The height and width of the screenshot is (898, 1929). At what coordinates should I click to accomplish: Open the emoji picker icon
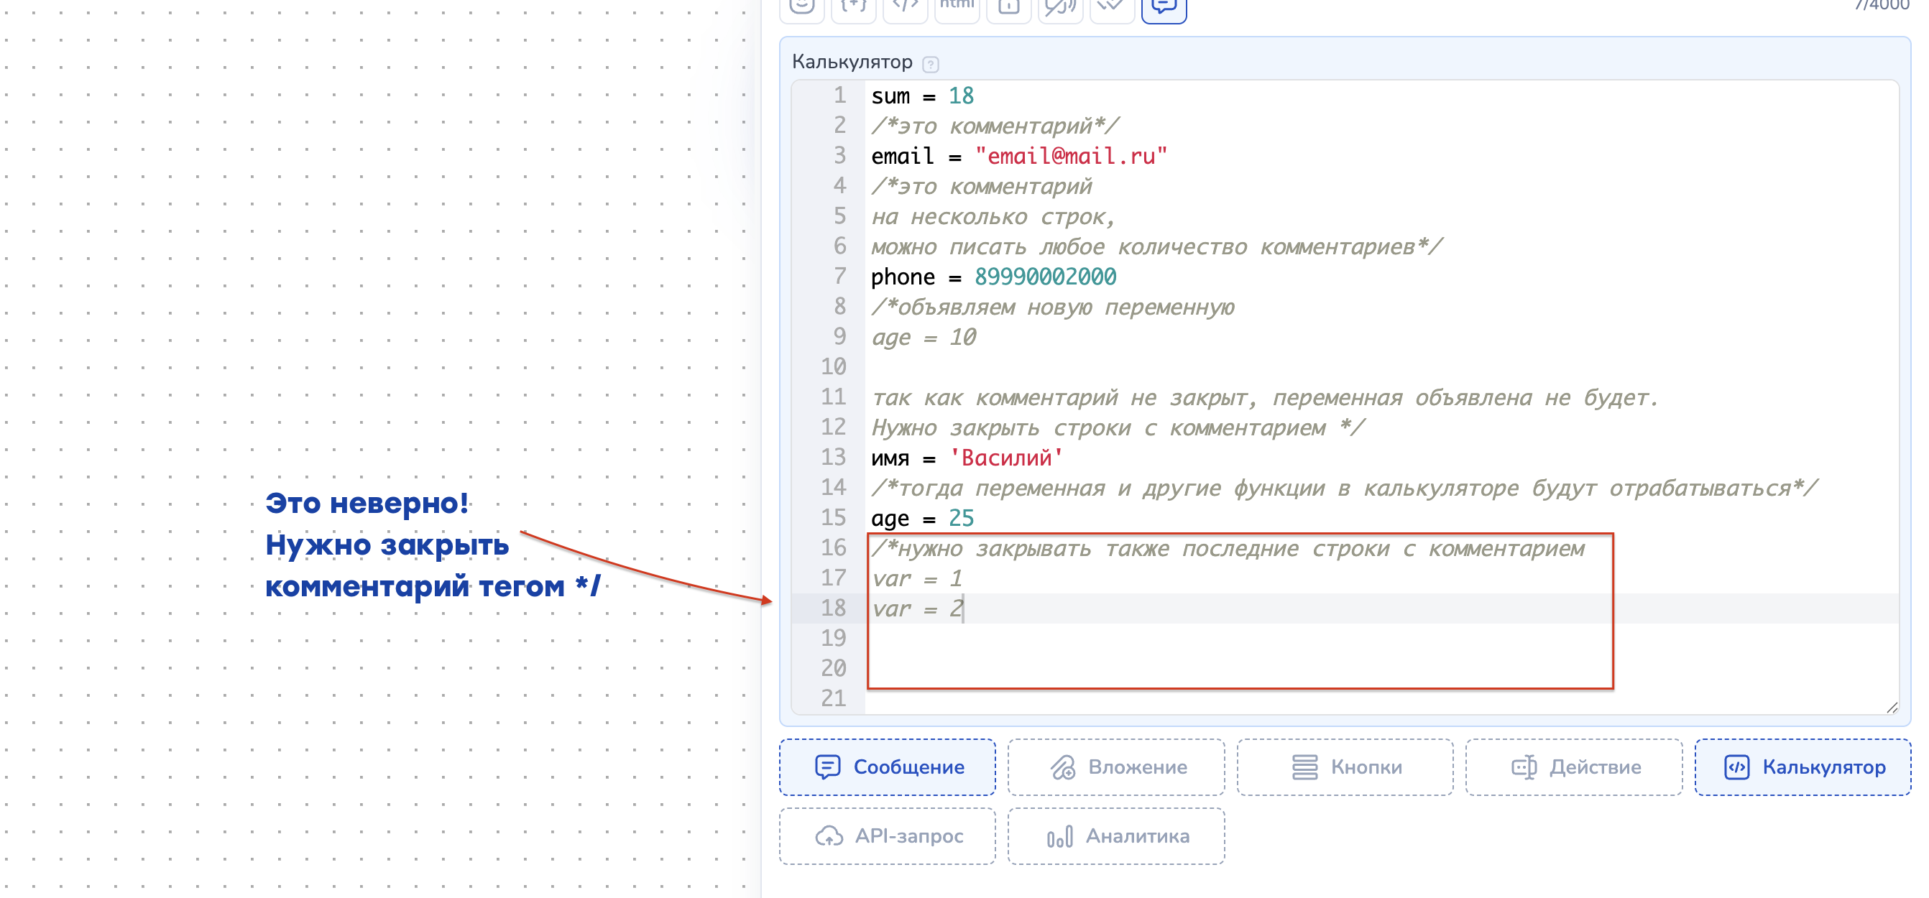pyautogui.click(x=801, y=7)
